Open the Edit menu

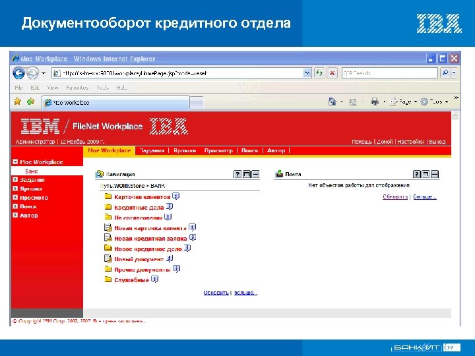click(x=35, y=88)
